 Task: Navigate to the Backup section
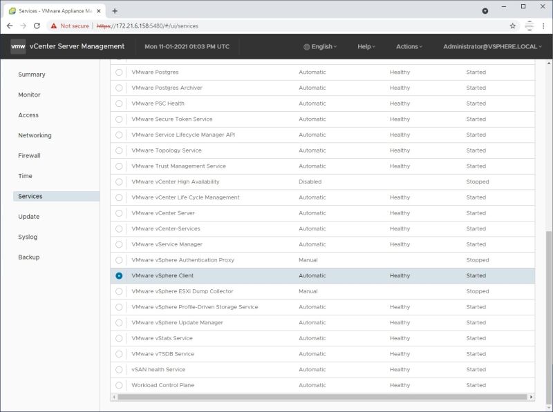coord(27,257)
